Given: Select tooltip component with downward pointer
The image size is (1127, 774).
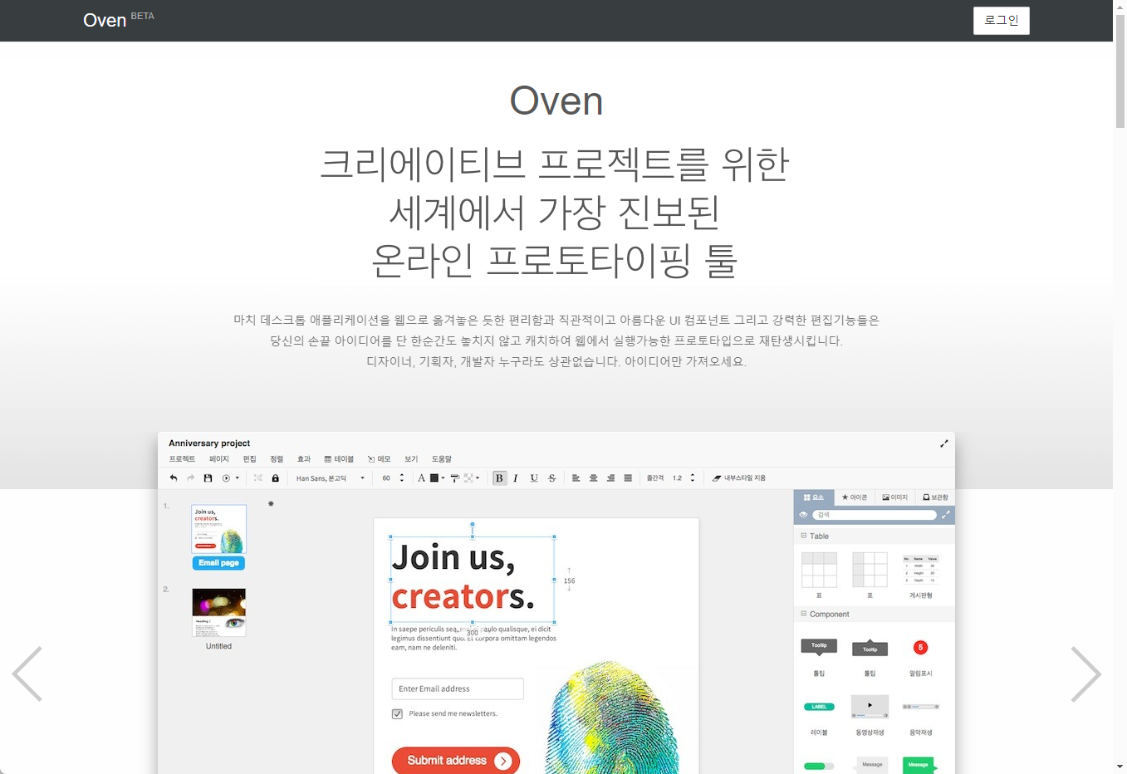Looking at the screenshot, I should click(x=819, y=647).
